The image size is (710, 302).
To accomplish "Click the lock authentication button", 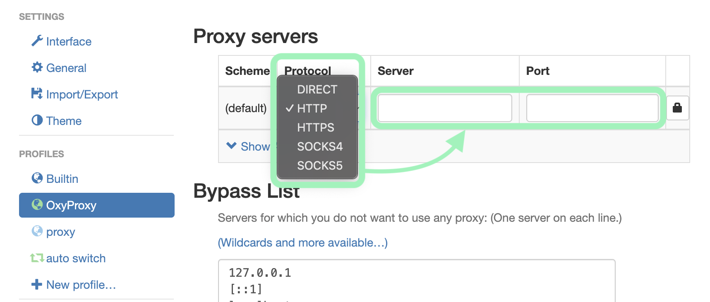I will pos(677,108).
